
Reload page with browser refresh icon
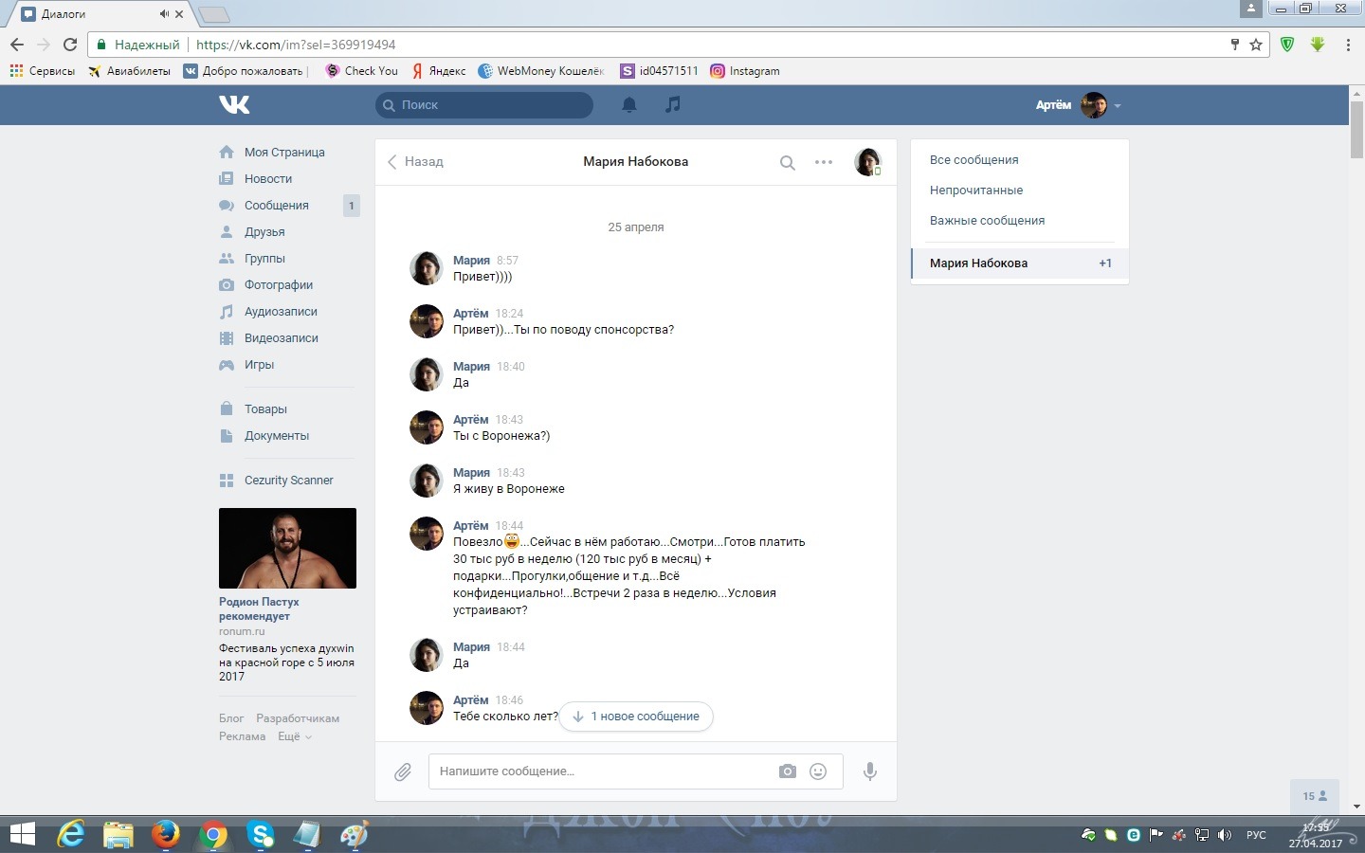coord(70,45)
